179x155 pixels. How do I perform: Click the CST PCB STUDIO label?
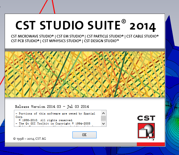tap(25, 41)
